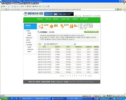
Task: Sort by 지연율(ms) column header
Action: click(x=79, y=47)
